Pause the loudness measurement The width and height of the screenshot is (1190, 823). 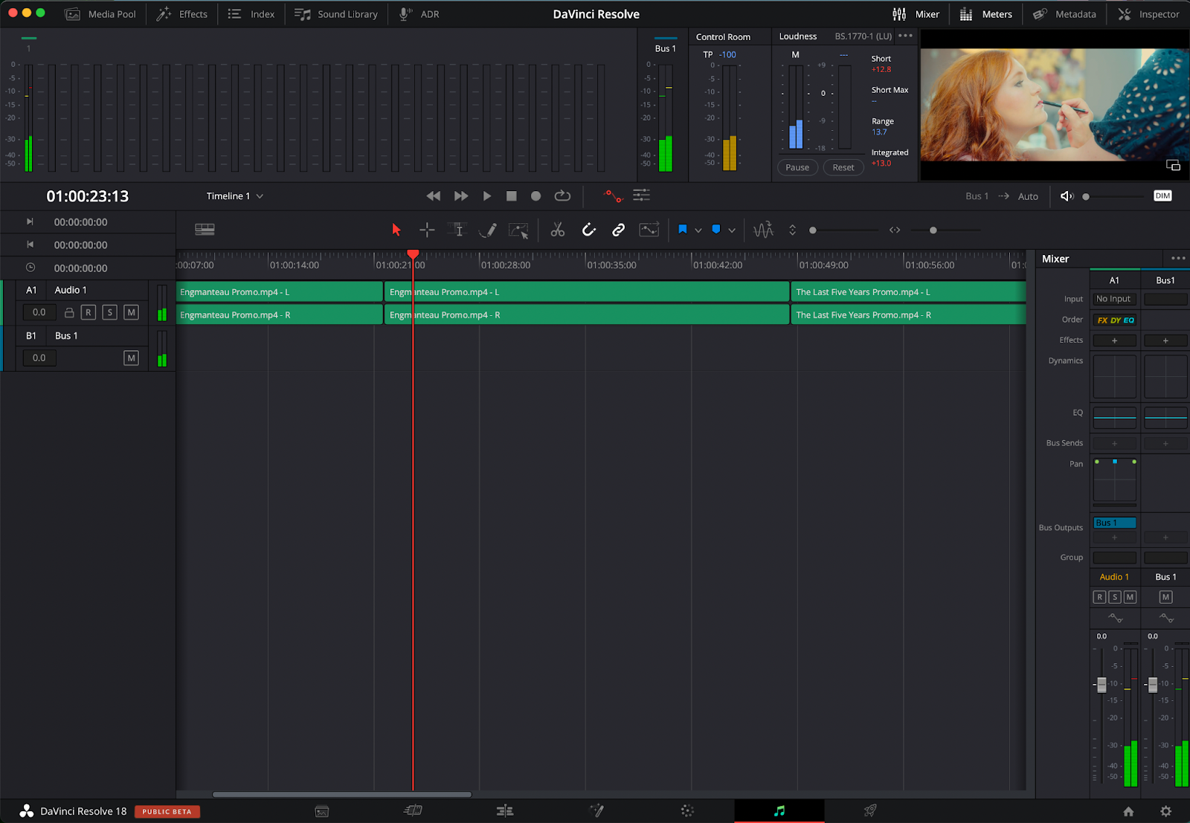click(797, 167)
